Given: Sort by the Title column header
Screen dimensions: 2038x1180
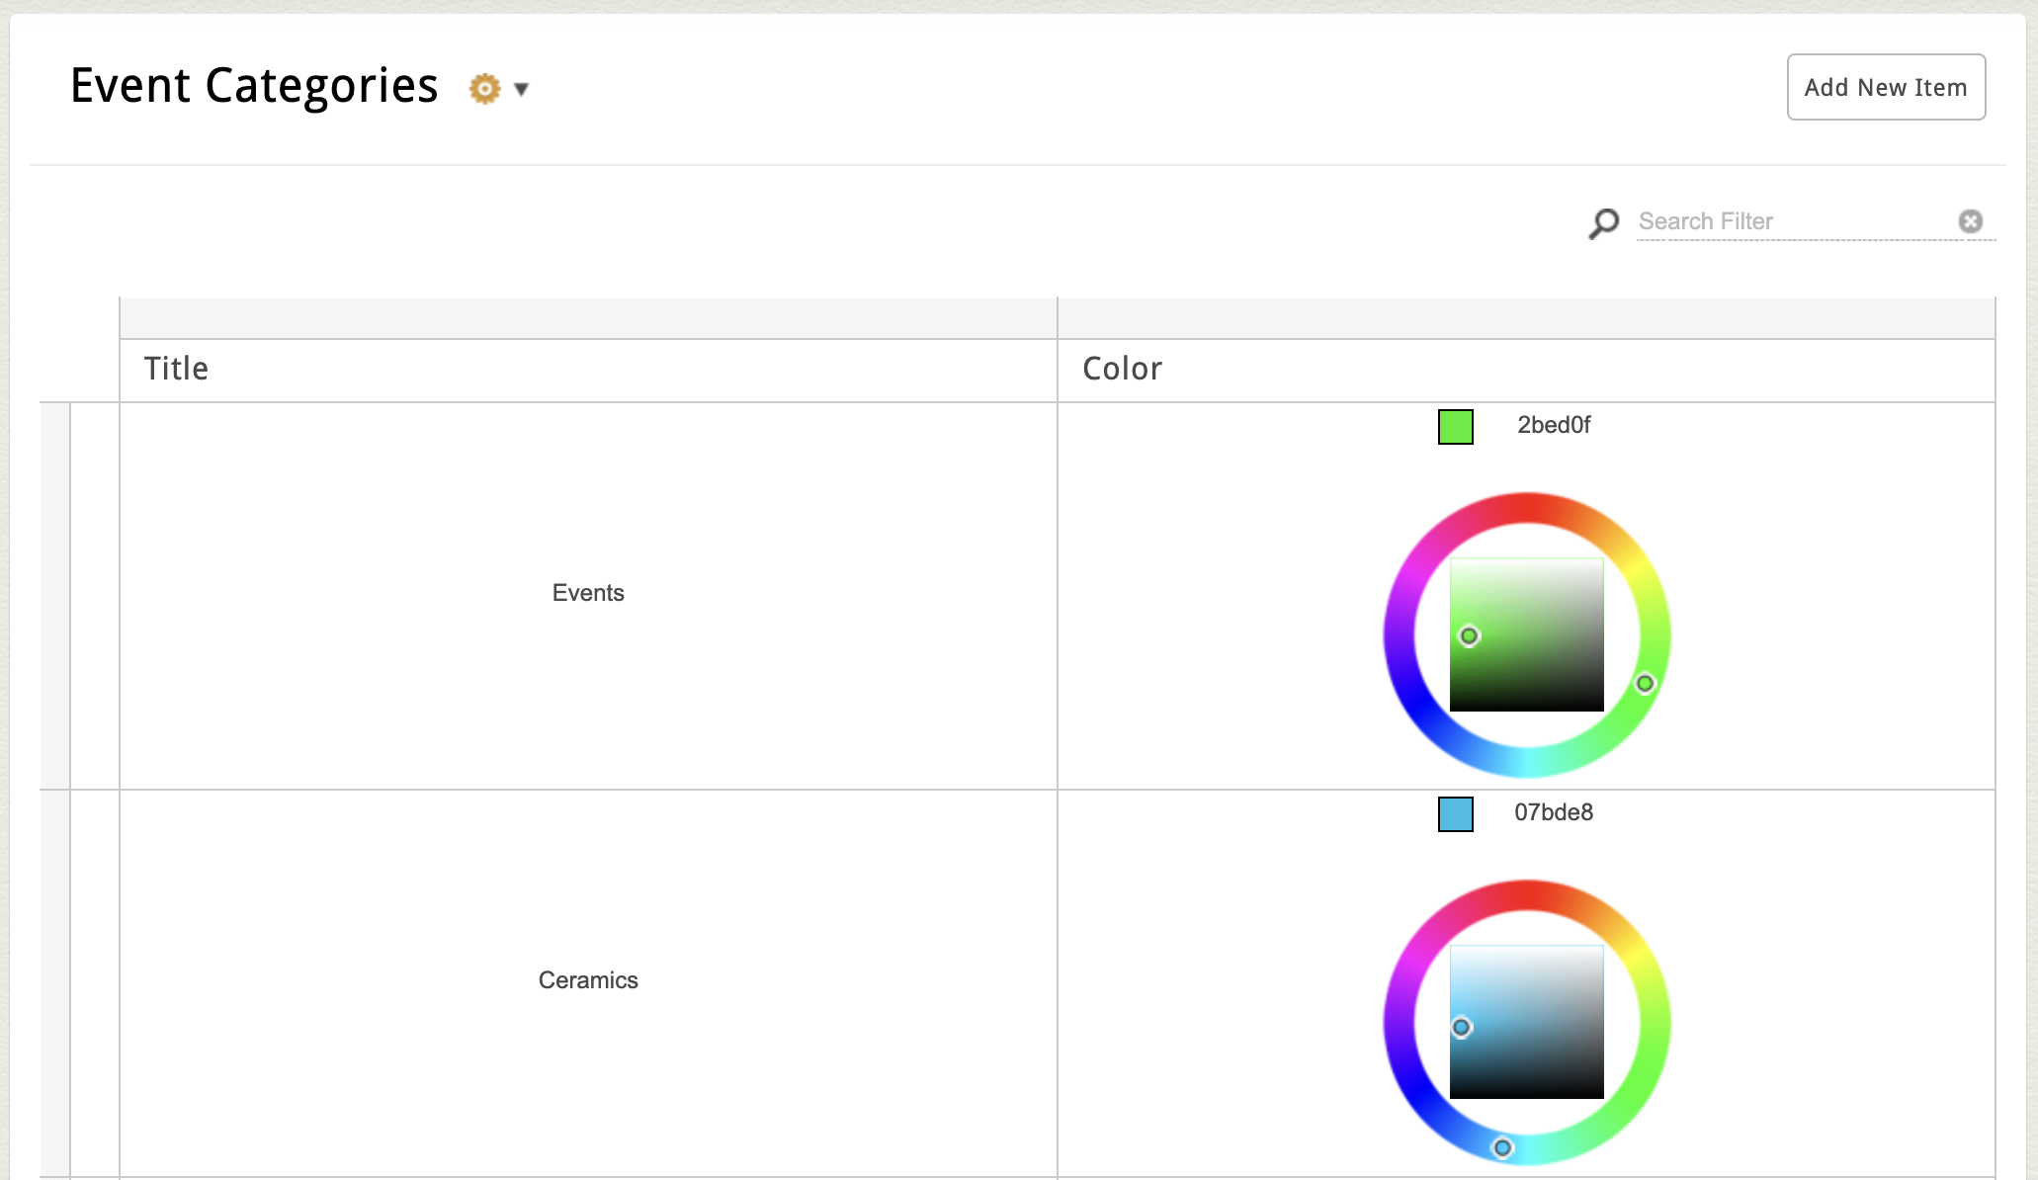Looking at the screenshot, I should pos(176,369).
